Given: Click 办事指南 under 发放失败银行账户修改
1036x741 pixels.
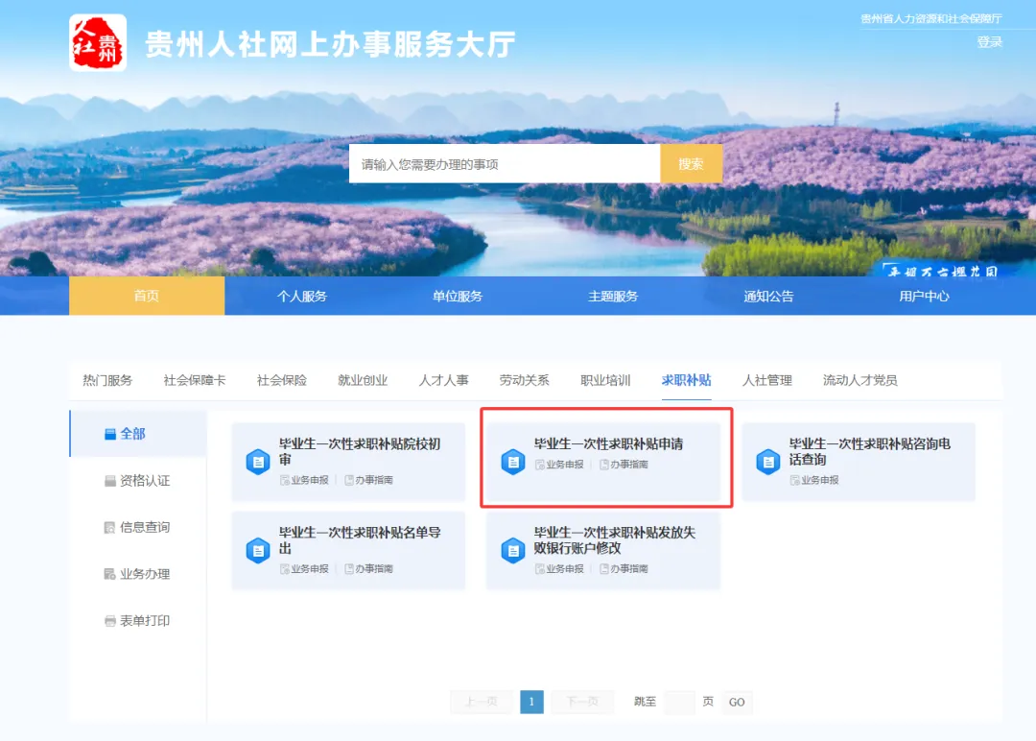Looking at the screenshot, I should pyautogui.click(x=624, y=568).
